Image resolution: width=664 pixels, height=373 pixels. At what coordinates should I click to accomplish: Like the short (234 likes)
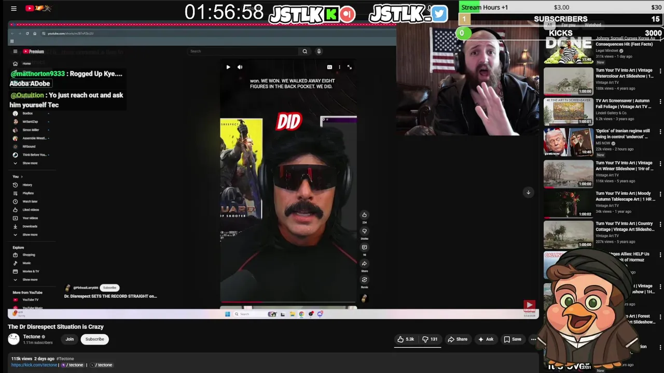coord(364,215)
